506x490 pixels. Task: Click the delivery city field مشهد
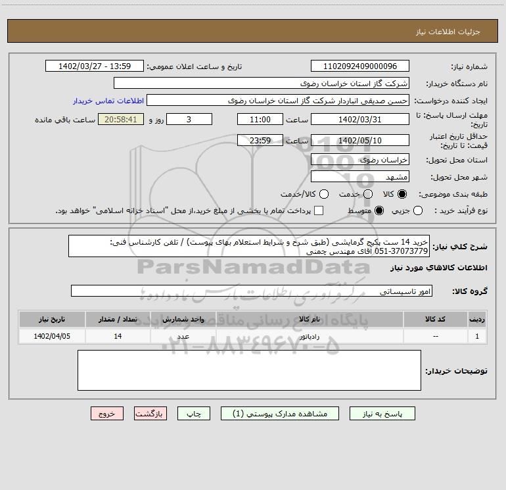pos(360,176)
